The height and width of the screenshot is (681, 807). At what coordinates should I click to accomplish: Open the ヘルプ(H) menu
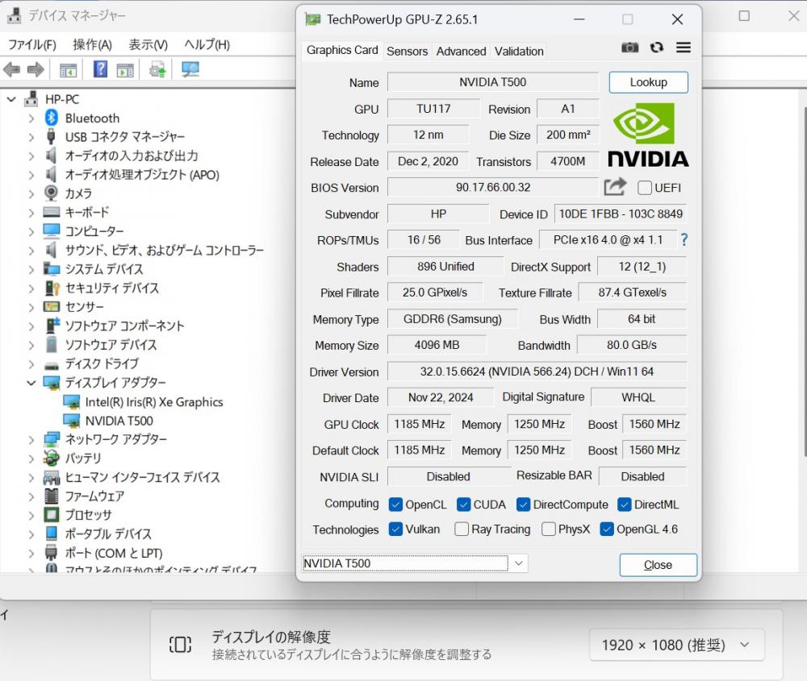point(207,44)
